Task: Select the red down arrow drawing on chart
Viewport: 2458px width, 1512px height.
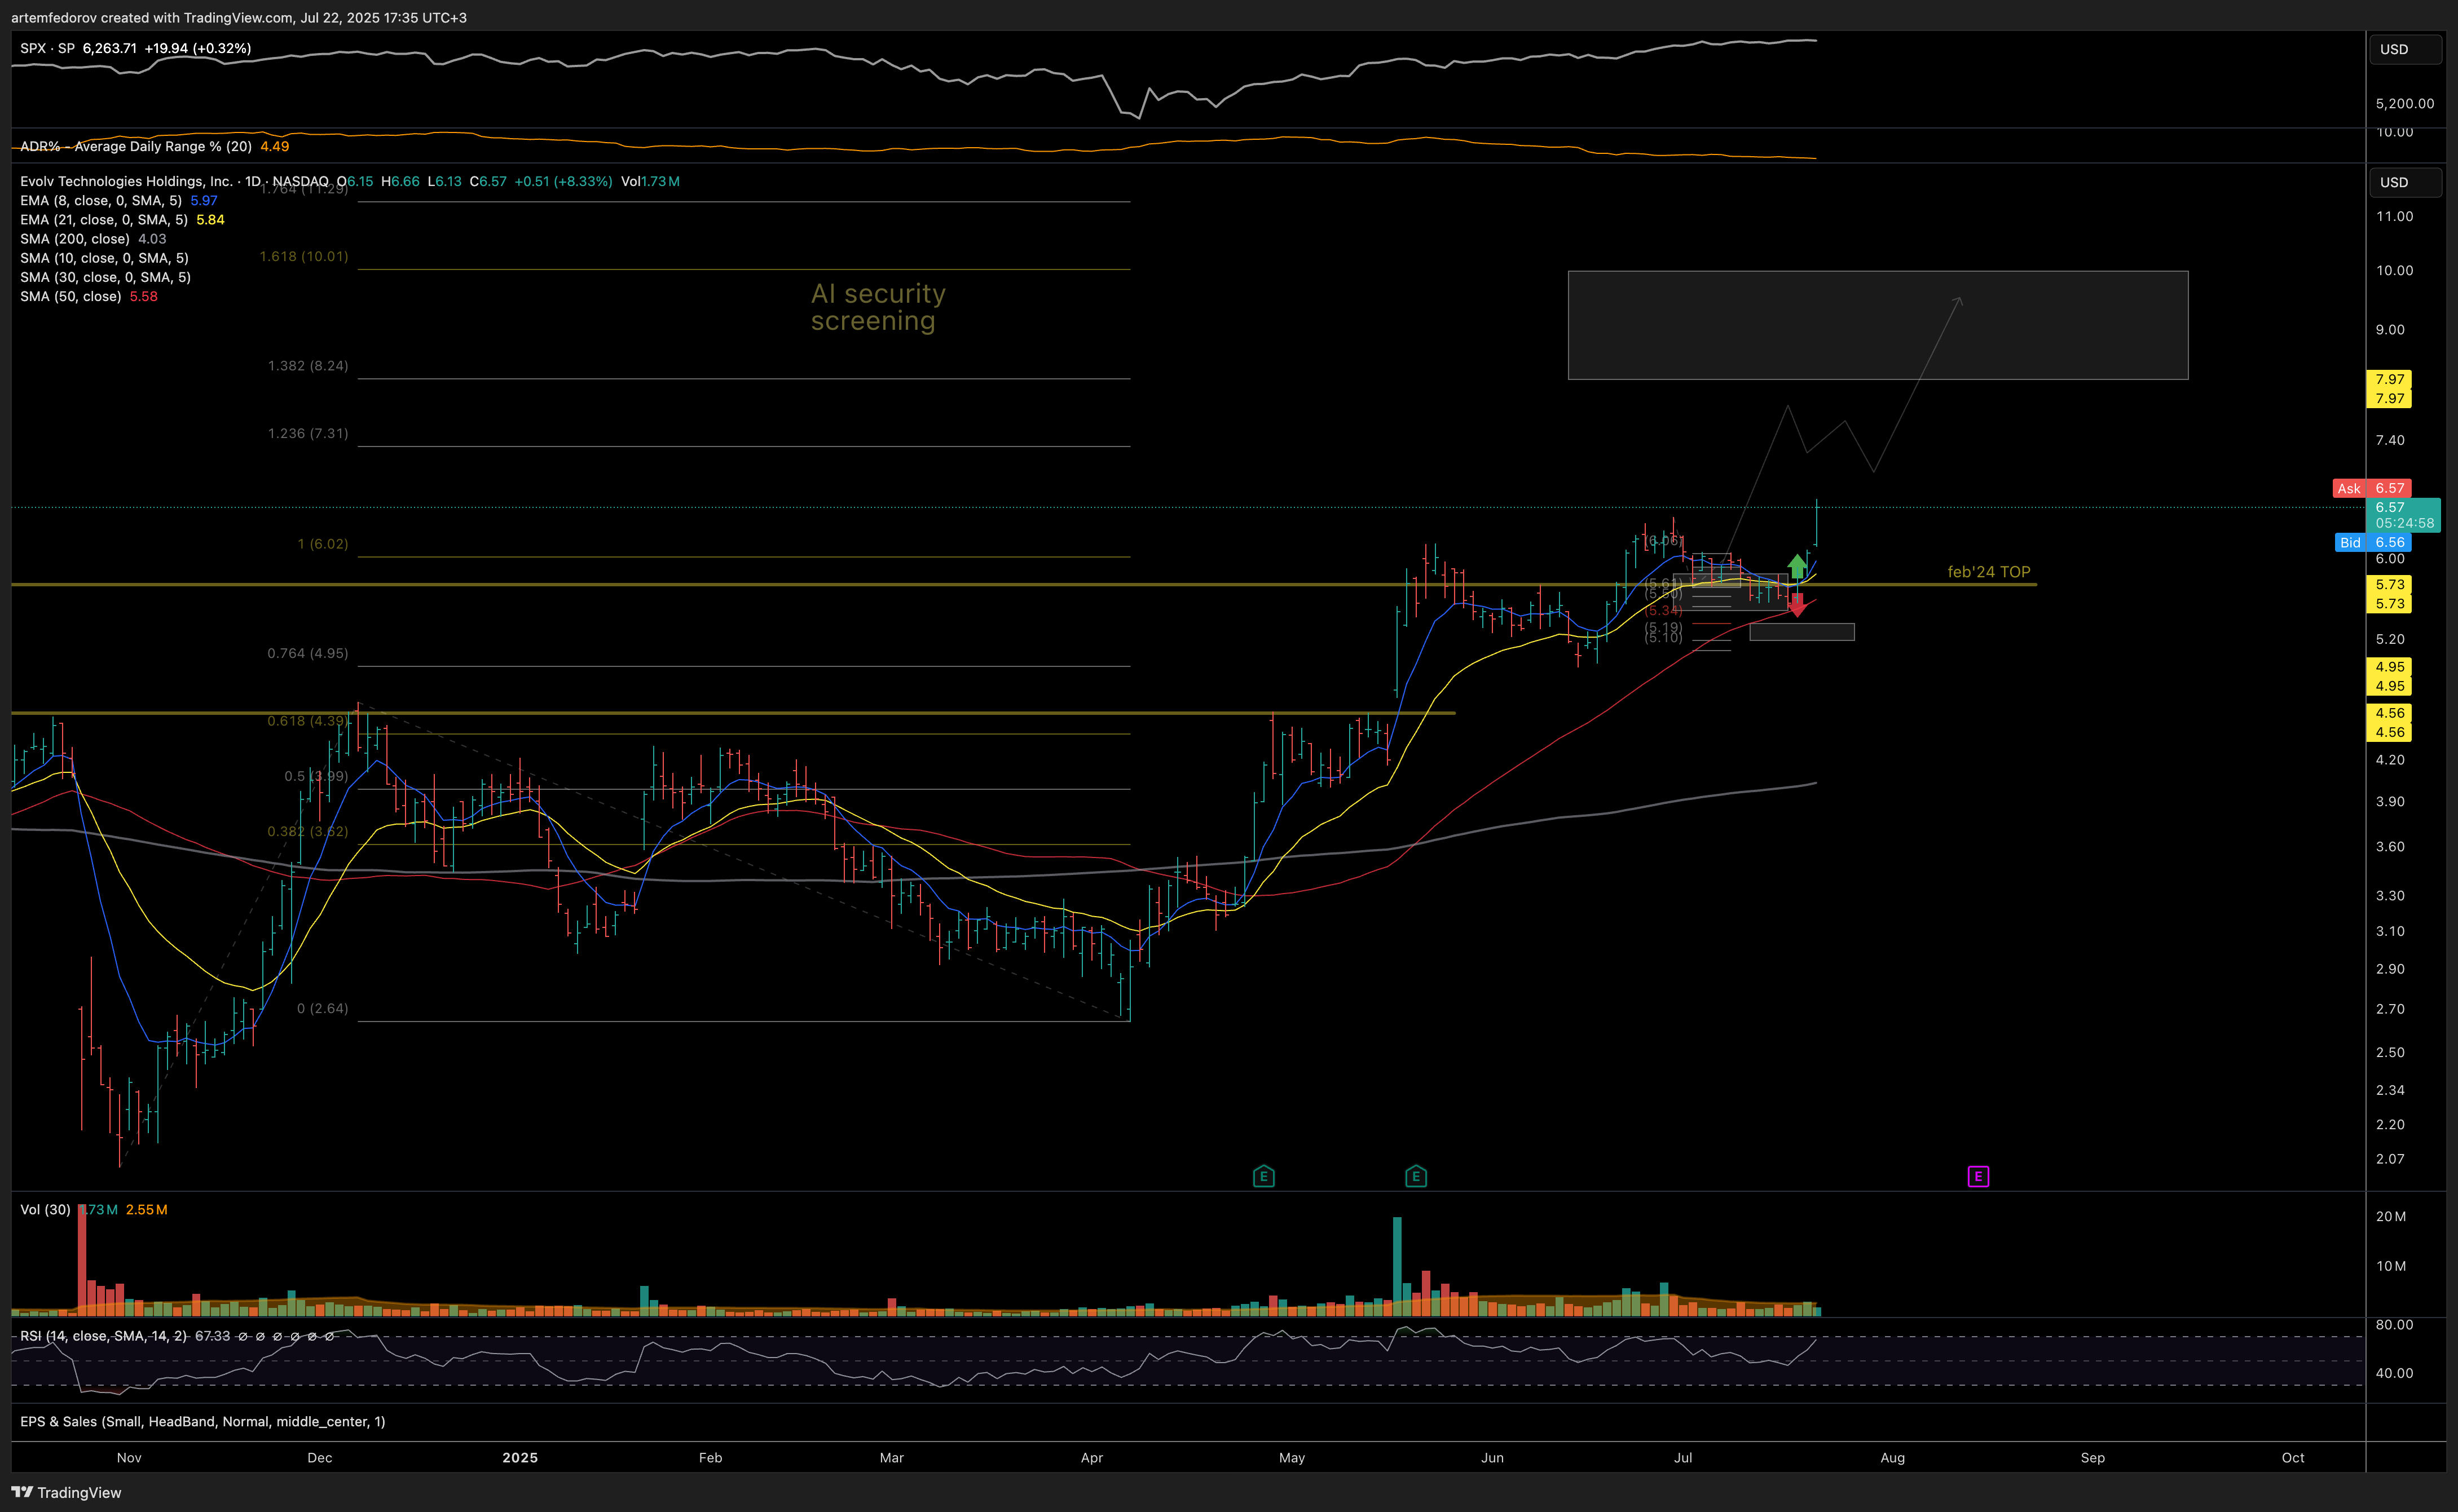Action: point(1798,605)
